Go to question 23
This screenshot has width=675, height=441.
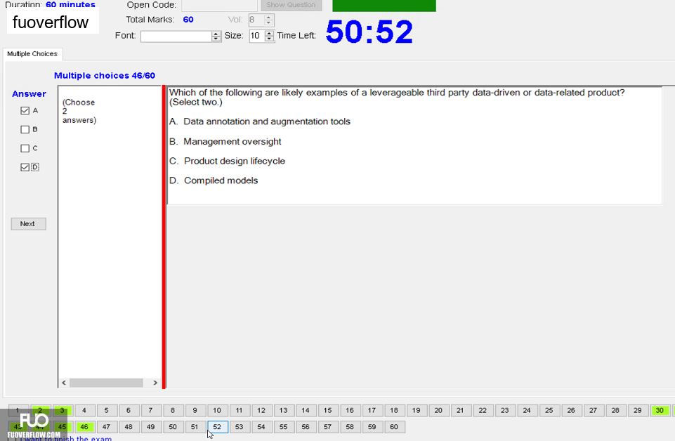click(x=504, y=410)
